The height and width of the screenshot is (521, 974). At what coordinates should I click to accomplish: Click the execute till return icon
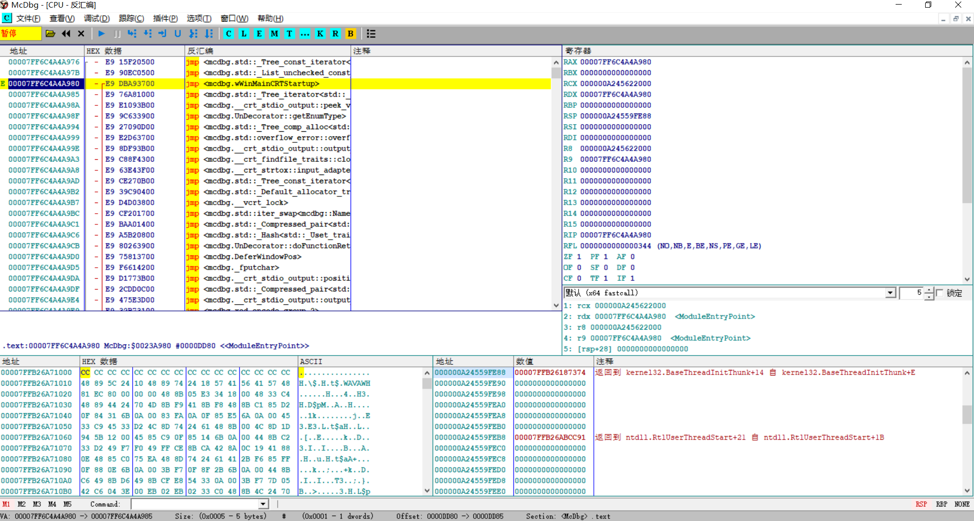coord(162,34)
